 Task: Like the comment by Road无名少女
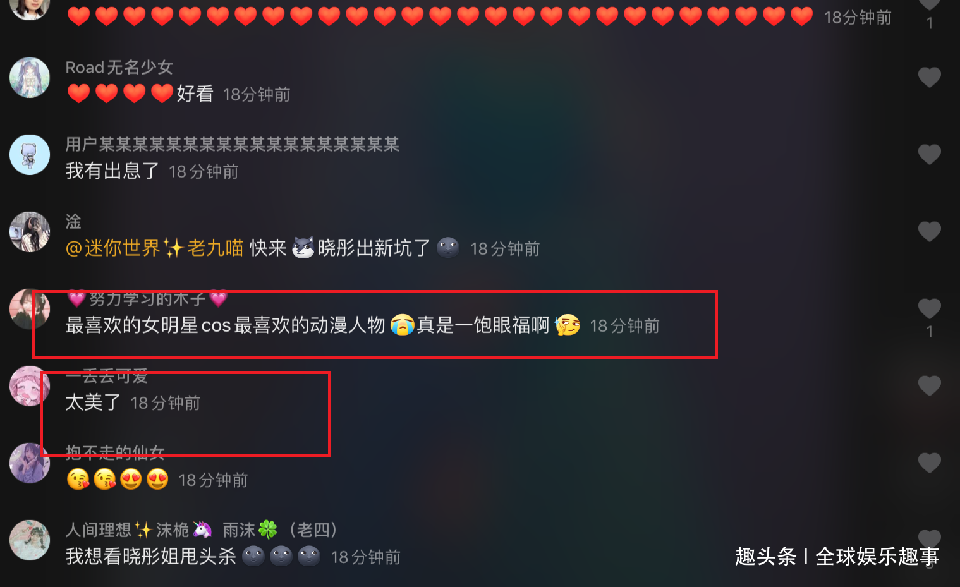point(929,78)
